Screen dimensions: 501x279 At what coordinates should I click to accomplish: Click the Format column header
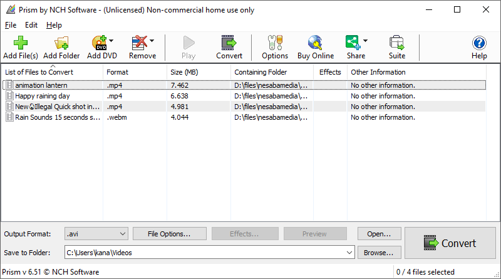point(135,72)
